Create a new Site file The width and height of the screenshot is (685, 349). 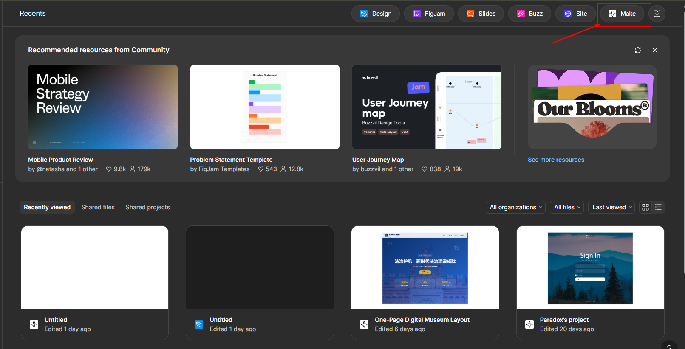pyautogui.click(x=575, y=14)
